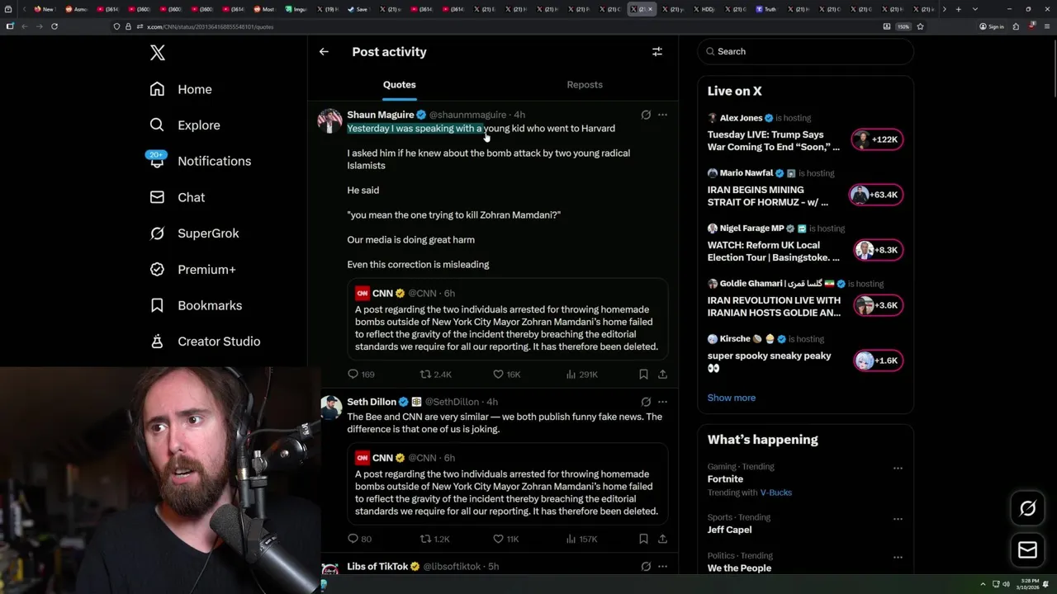Open Notifications with the 20+ badge

tap(199, 161)
